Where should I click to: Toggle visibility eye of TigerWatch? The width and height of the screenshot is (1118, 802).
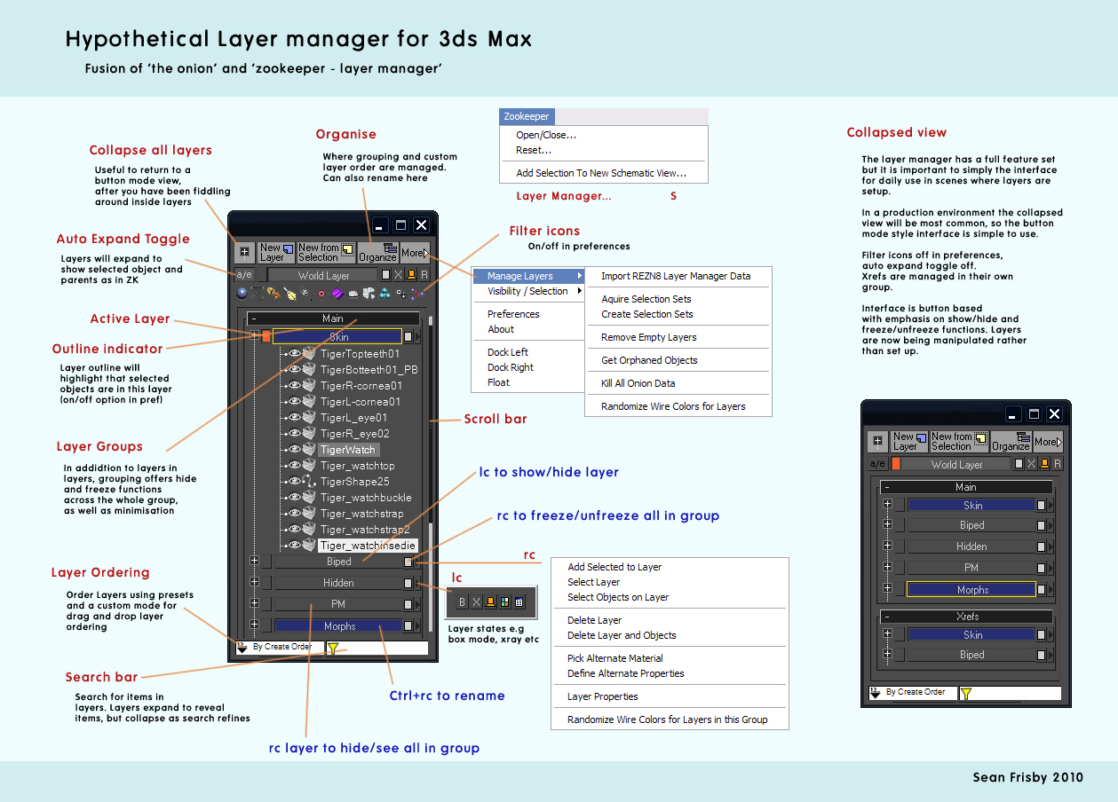pyautogui.click(x=295, y=450)
